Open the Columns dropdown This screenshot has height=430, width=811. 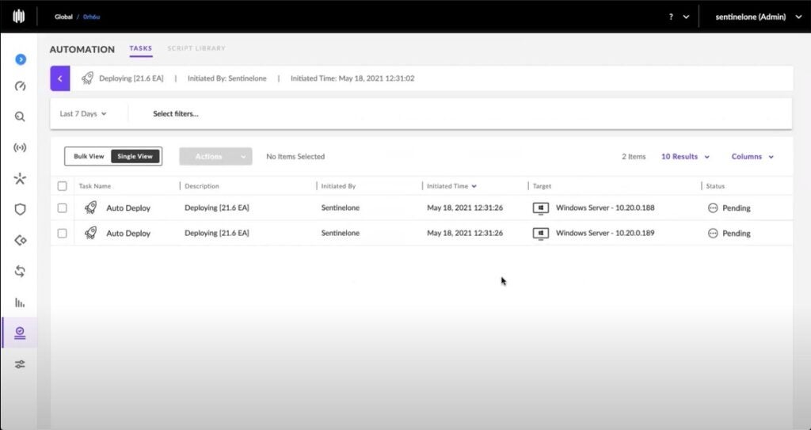(752, 157)
